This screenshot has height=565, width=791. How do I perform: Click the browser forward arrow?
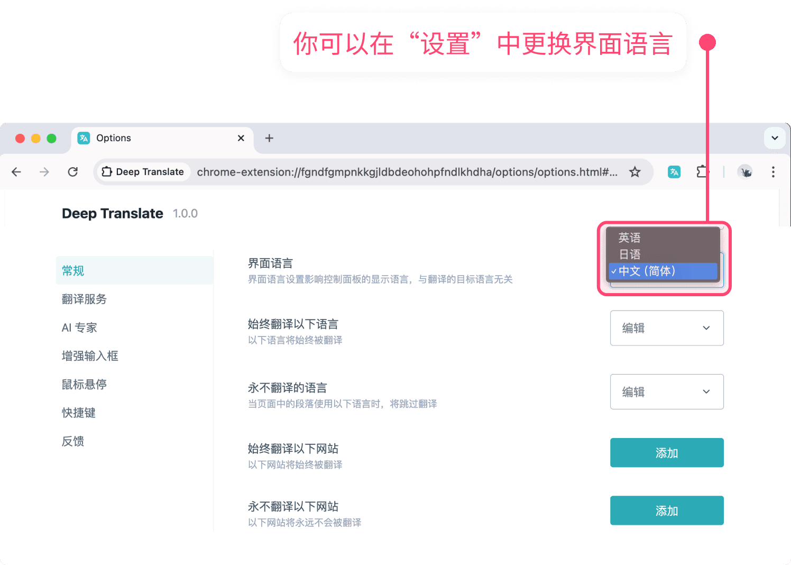coord(44,172)
